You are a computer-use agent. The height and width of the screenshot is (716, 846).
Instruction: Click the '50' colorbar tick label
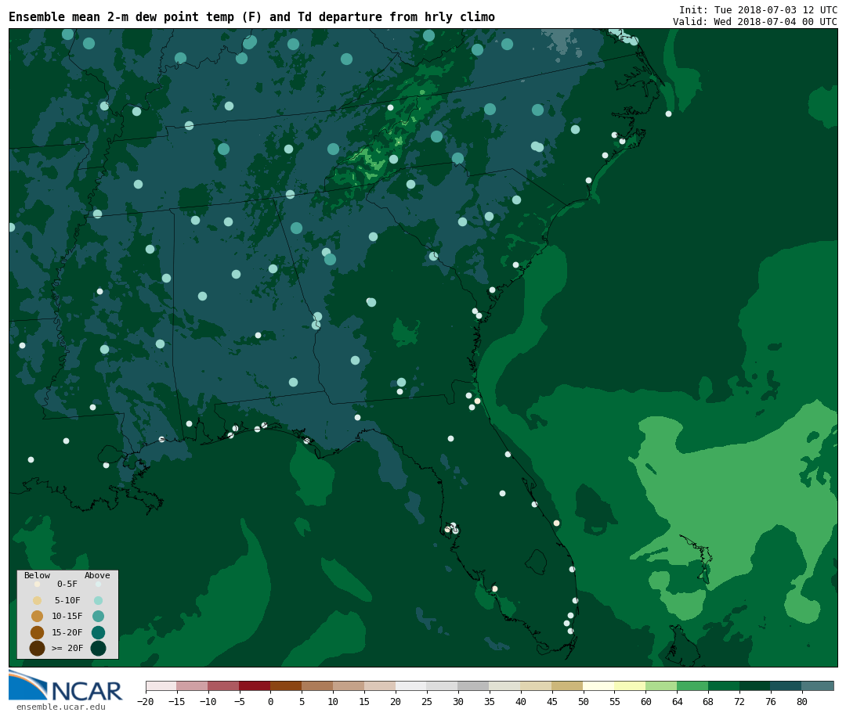[584, 701]
